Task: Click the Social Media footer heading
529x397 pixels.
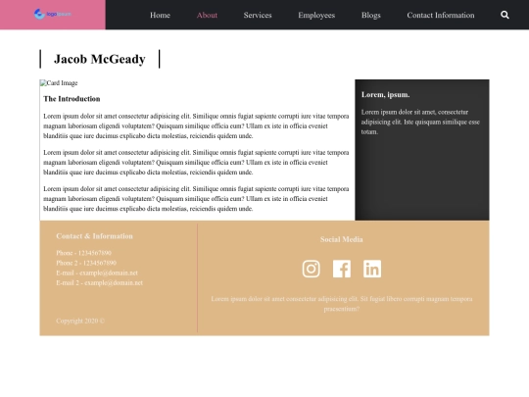Action: [x=342, y=239]
